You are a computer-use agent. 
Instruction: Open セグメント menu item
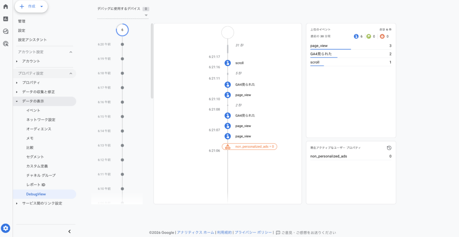tap(35, 157)
